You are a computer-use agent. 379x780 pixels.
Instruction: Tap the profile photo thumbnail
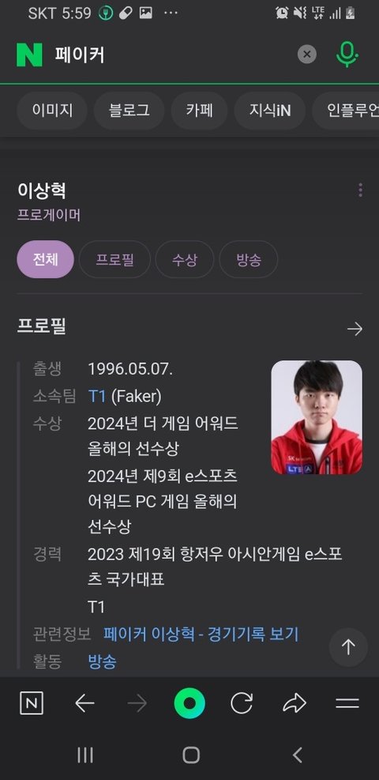pyautogui.click(x=317, y=416)
